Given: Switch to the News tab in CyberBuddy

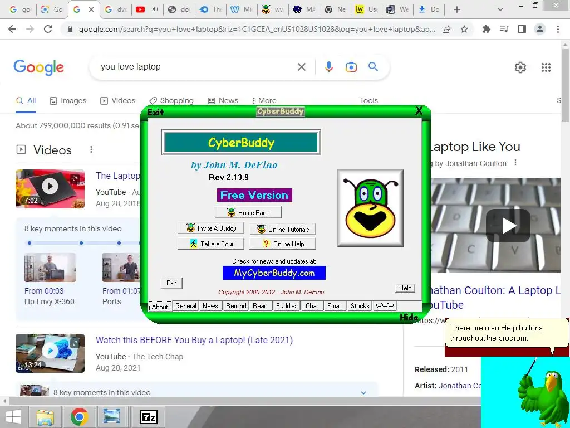Looking at the screenshot, I should (210, 306).
